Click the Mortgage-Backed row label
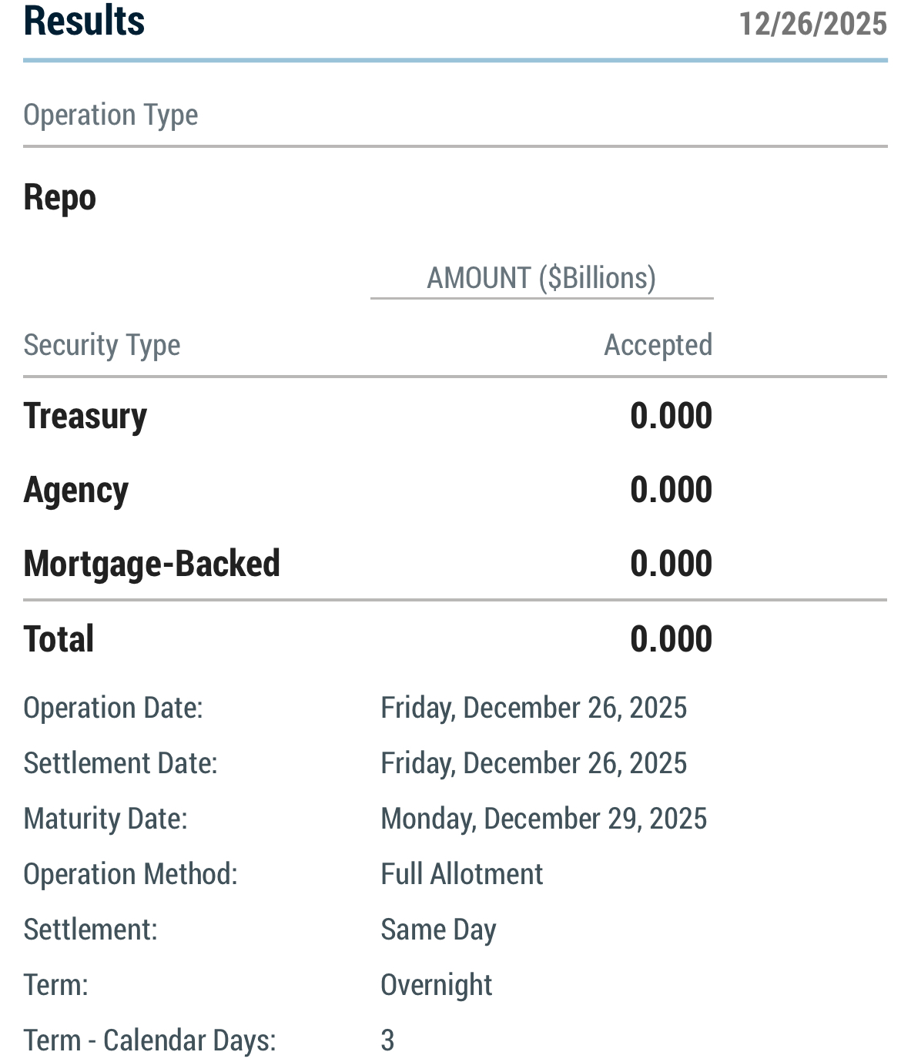 click(152, 564)
